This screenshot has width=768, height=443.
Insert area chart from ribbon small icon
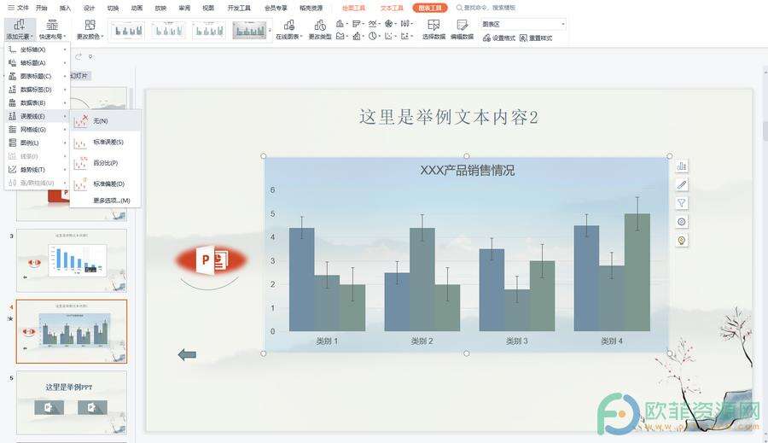[340, 36]
